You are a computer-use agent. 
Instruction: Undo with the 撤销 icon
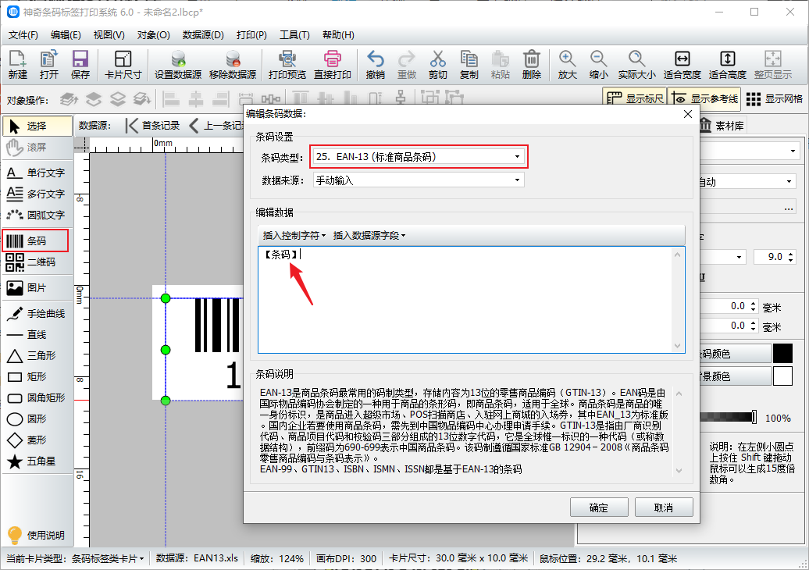click(x=375, y=65)
